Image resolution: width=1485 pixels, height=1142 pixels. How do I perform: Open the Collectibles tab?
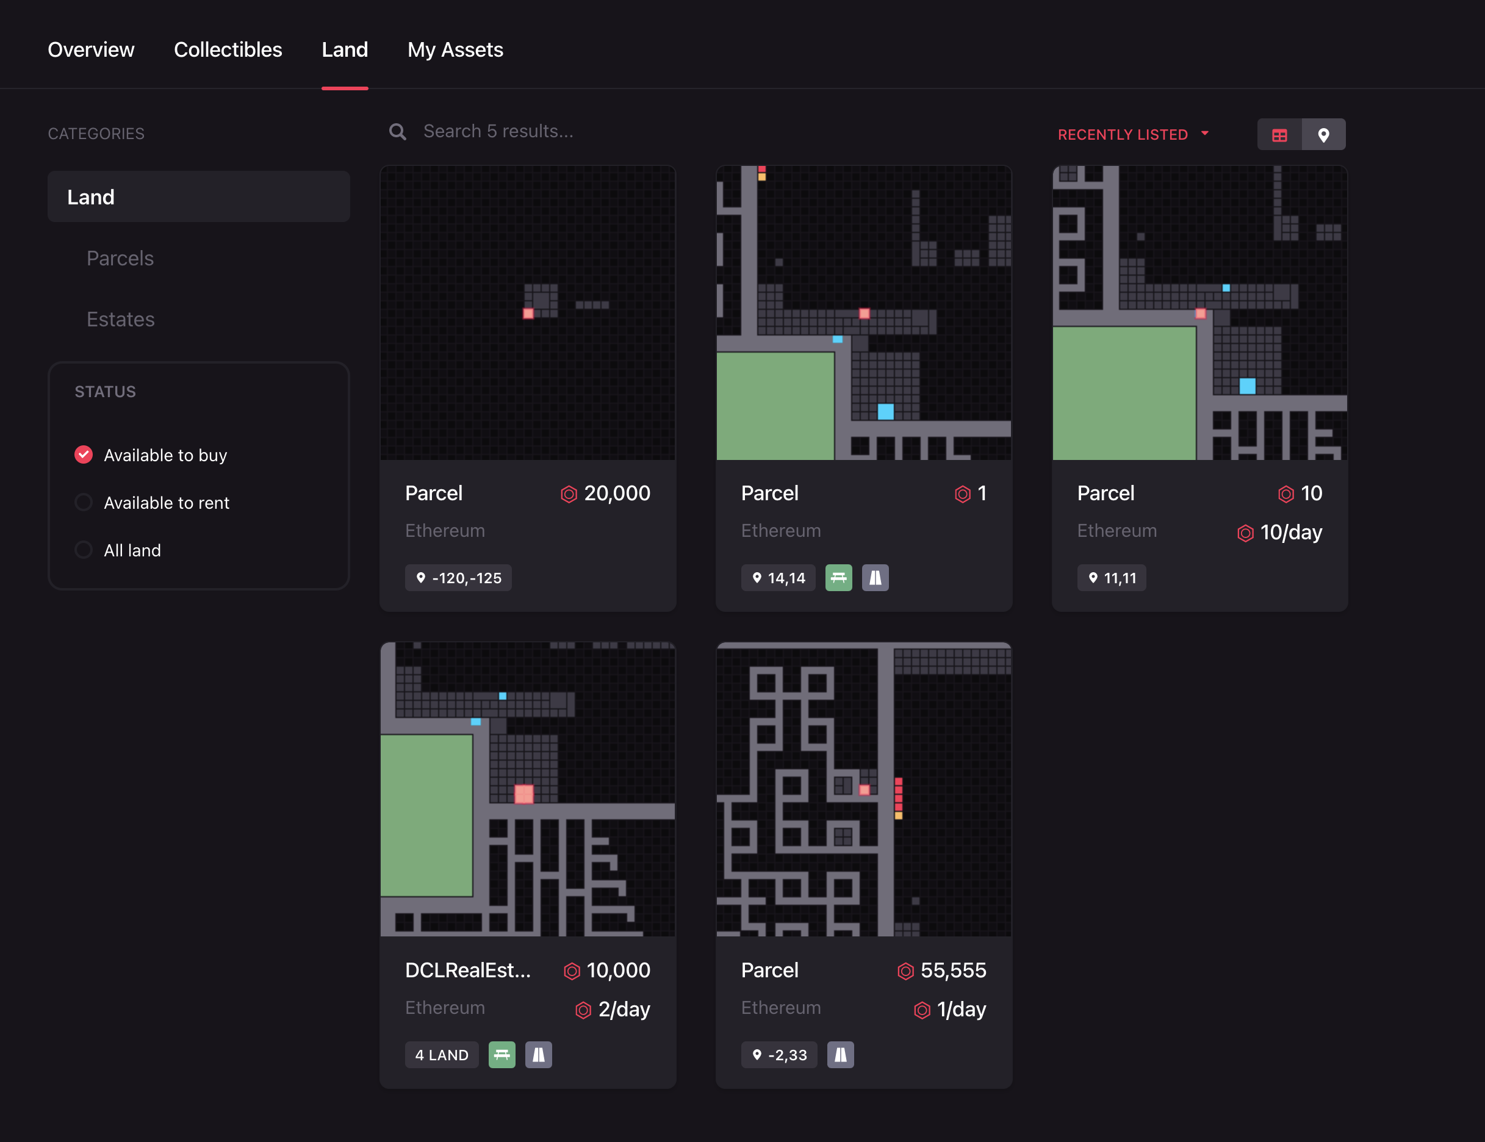click(x=228, y=49)
